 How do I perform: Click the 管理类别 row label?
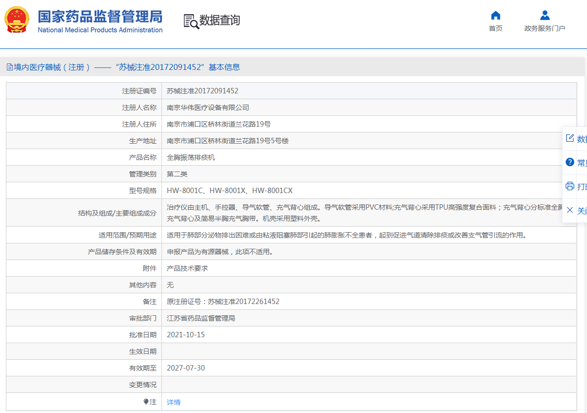[x=143, y=174]
